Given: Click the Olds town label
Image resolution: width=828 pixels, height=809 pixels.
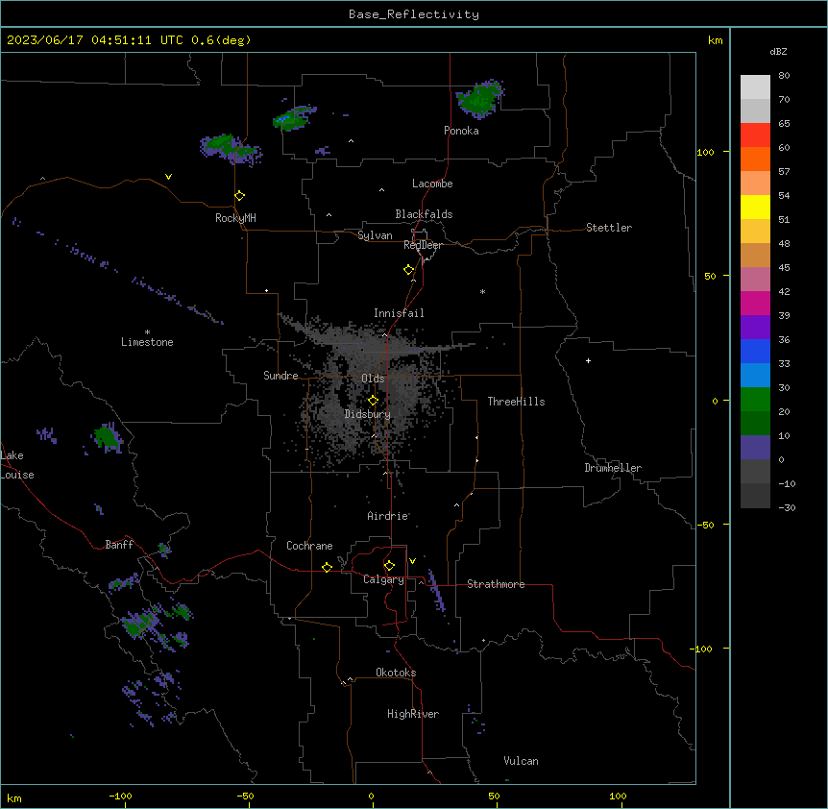Looking at the screenshot, I should 373,379.
